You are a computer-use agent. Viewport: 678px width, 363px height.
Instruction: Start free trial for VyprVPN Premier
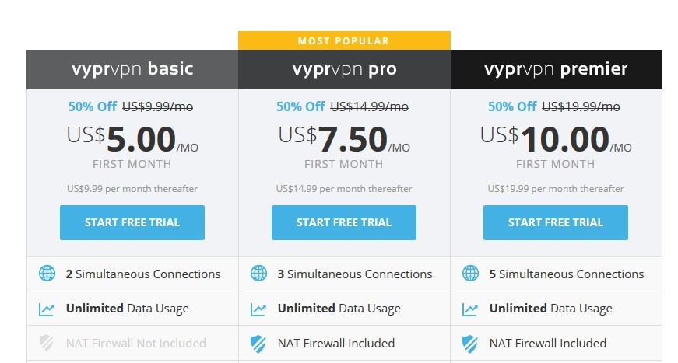[x=556, y=222]
